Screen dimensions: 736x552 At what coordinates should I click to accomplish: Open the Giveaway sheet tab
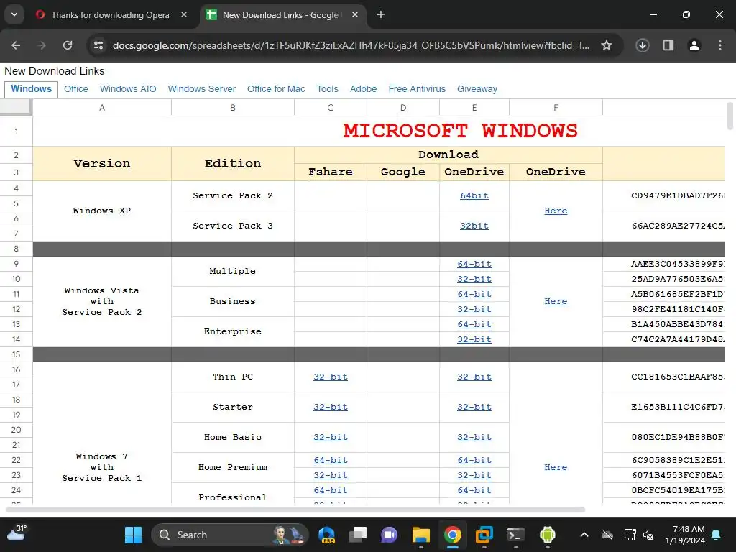click(477, 88)
